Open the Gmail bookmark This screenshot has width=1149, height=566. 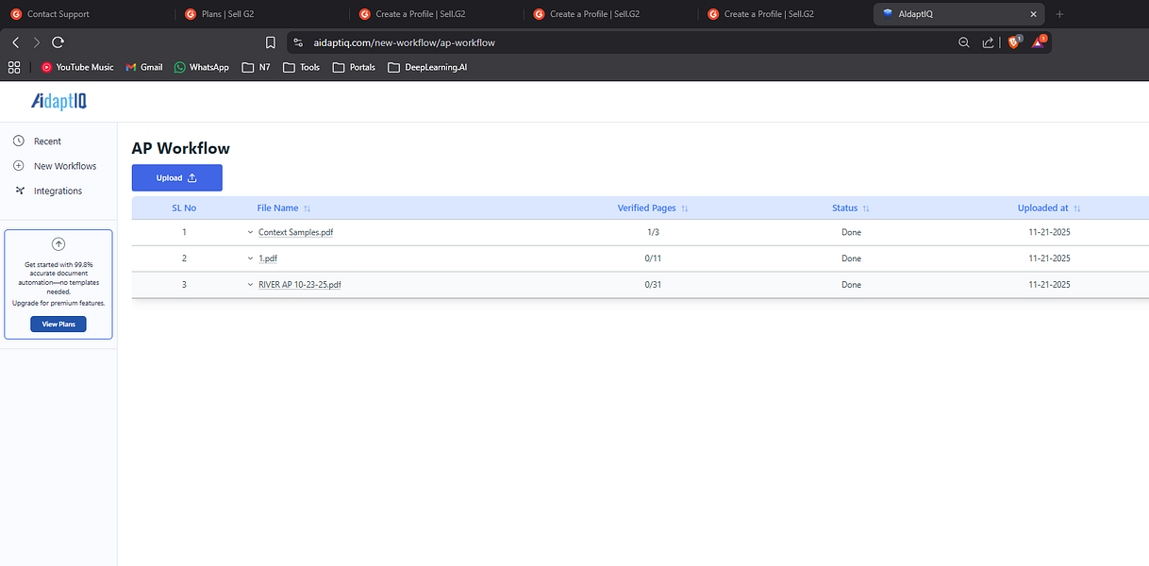pos(144,67)
